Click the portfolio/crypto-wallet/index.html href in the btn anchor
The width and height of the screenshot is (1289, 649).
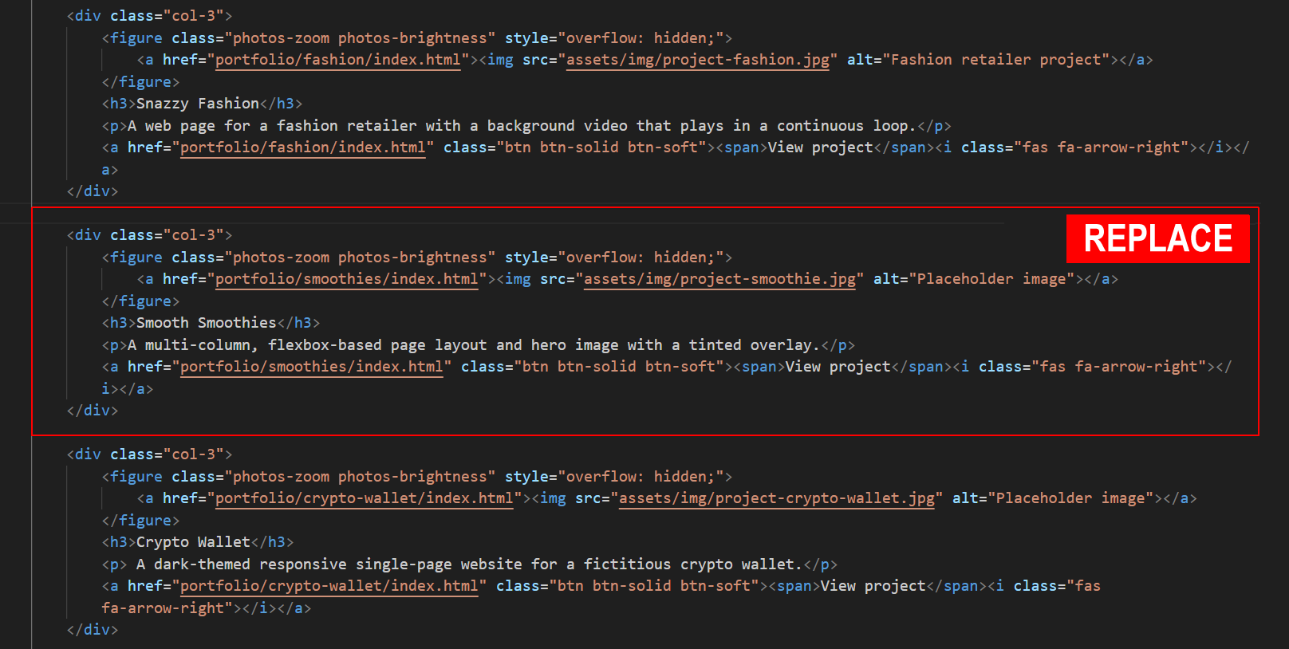point(329,586)
